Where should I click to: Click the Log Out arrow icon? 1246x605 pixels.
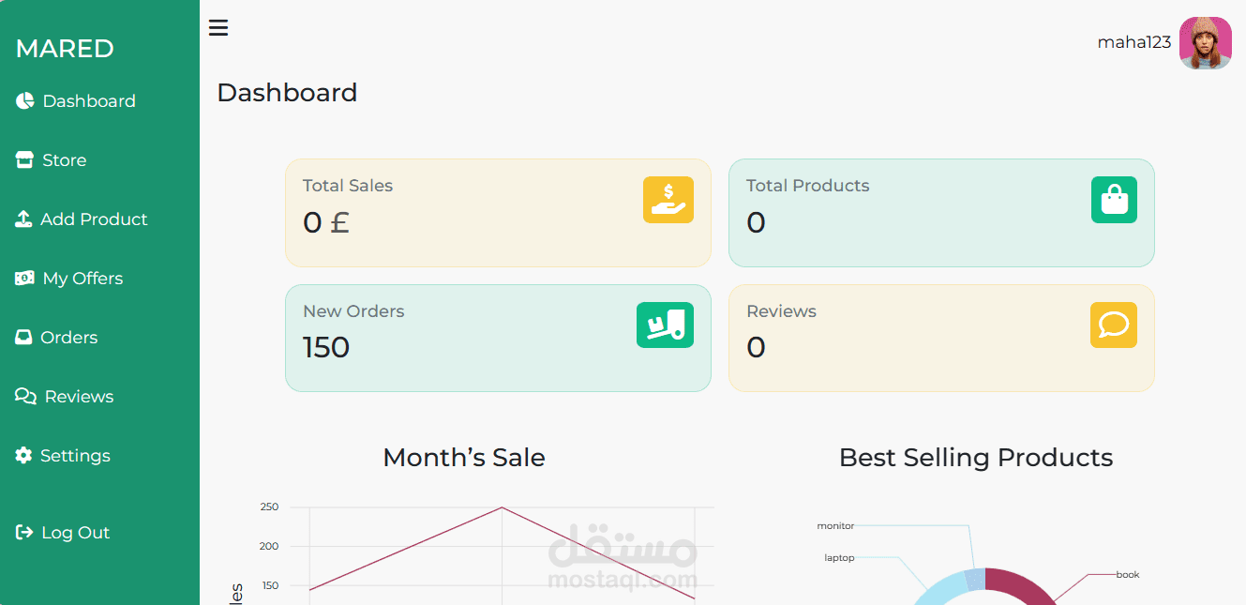pos(24,533)
